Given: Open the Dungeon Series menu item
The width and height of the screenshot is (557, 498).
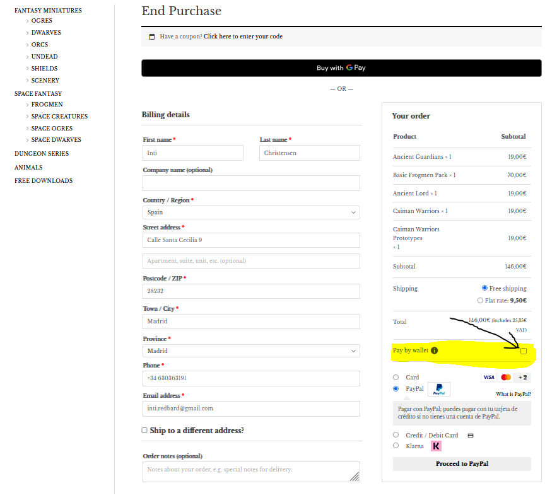Looking at the screenshot, I should pos(42,154).
